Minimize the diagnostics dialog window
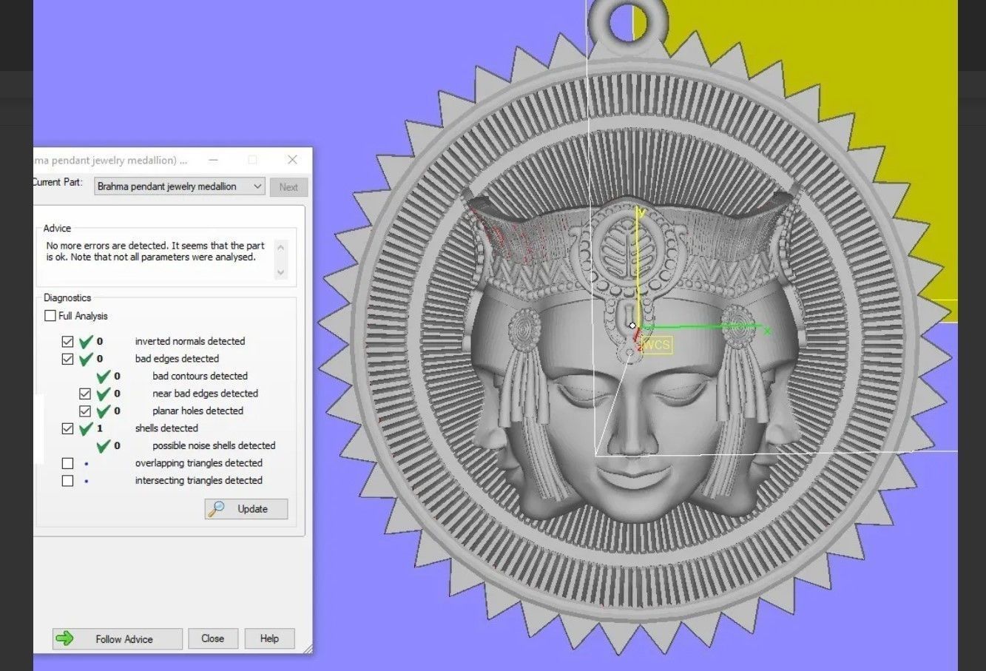The height and width of the screenshot is (671, 986). (213, 160)
